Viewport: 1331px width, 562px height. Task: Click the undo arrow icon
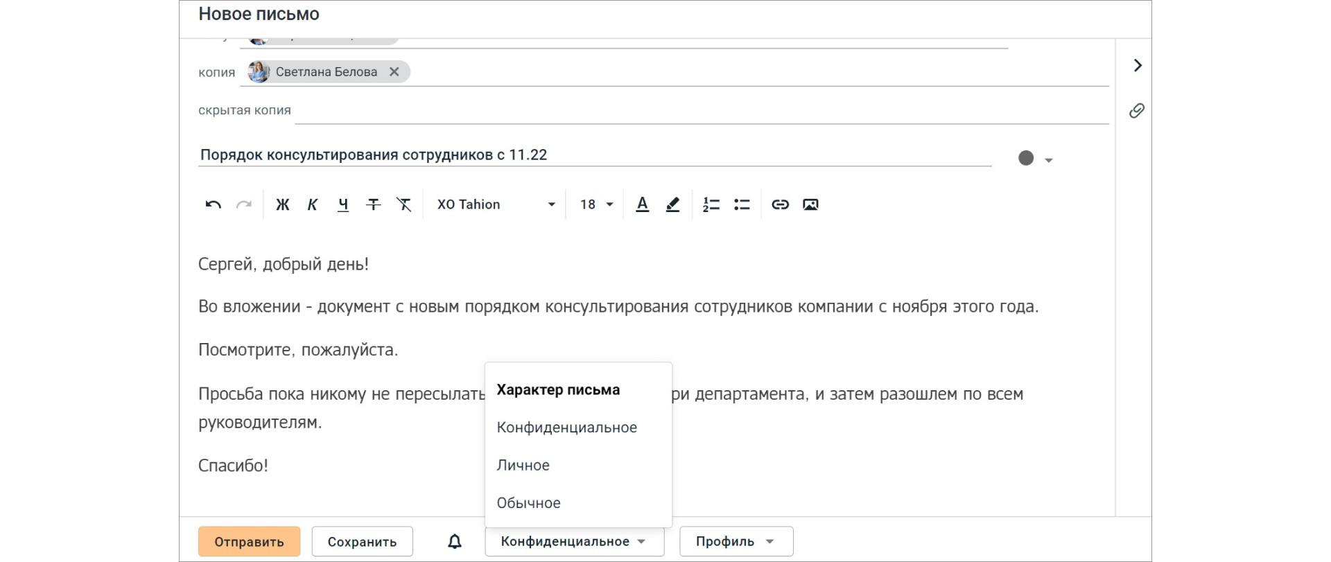[213, 204]
